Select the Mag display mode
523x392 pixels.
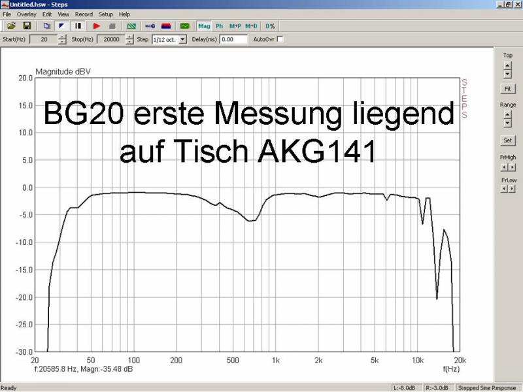(204, 26)
